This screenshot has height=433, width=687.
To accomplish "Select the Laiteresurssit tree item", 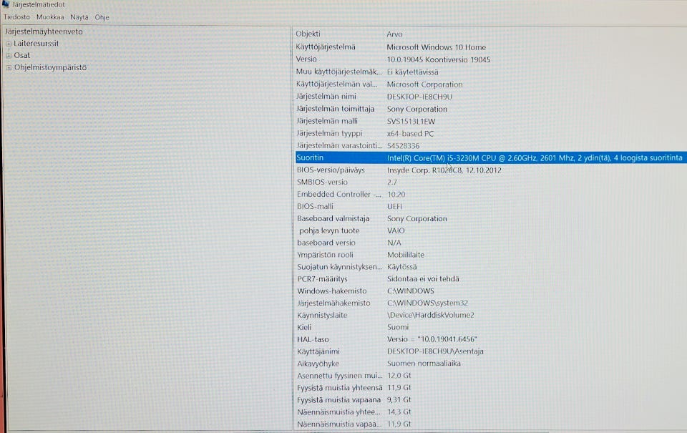I will pyautogui.click(x=36, y=44).
